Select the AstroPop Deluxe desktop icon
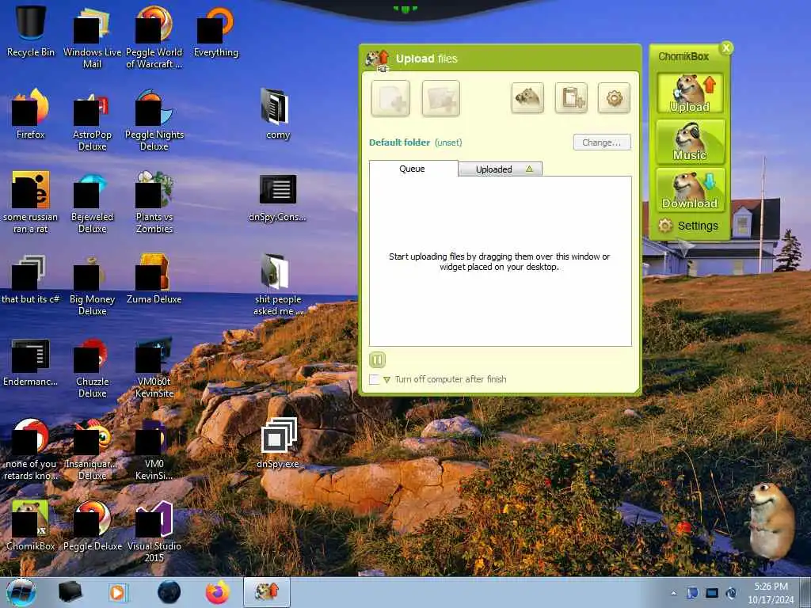The image size is (811, 608). (92, 120)
